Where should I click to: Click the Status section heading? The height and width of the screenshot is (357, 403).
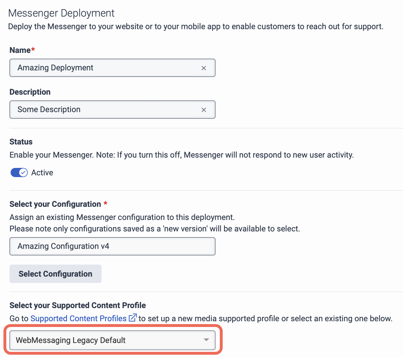point(21,142)
